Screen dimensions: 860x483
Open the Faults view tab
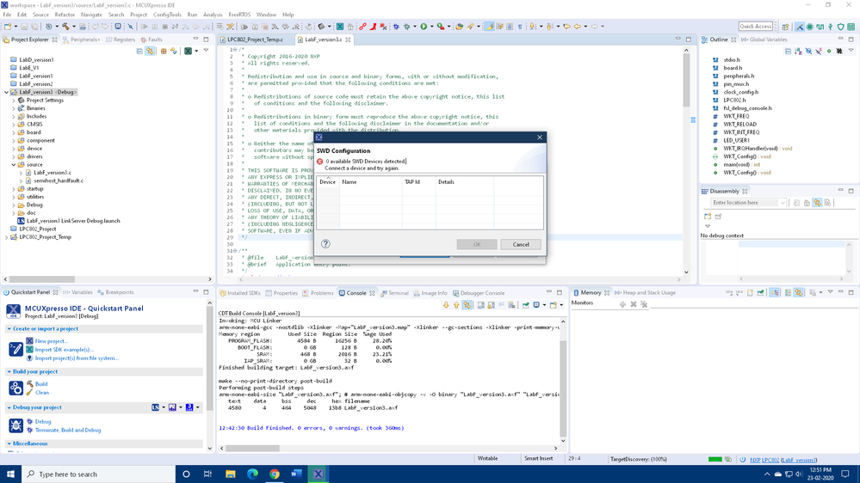point(152,40)
